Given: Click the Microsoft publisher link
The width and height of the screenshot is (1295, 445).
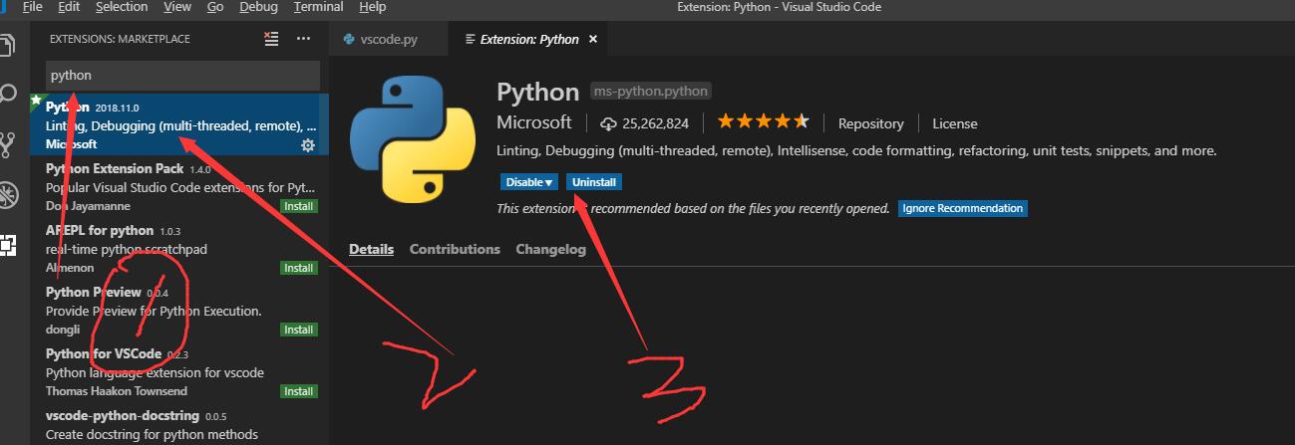Looking at the screenshot, I should (534, 122).
